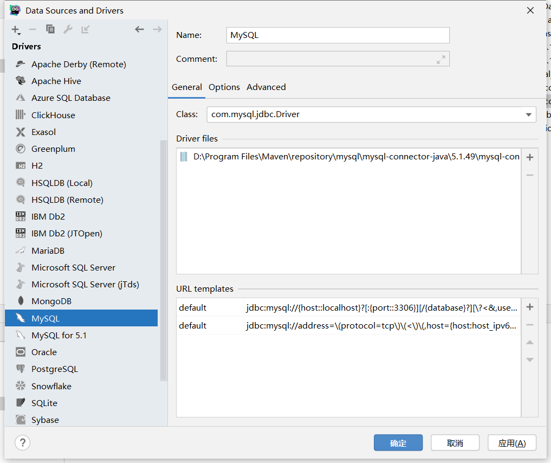This screenshot has width=551, height=463.
Task: Expand the Comment field editor
Action: [x=441, y=59]
